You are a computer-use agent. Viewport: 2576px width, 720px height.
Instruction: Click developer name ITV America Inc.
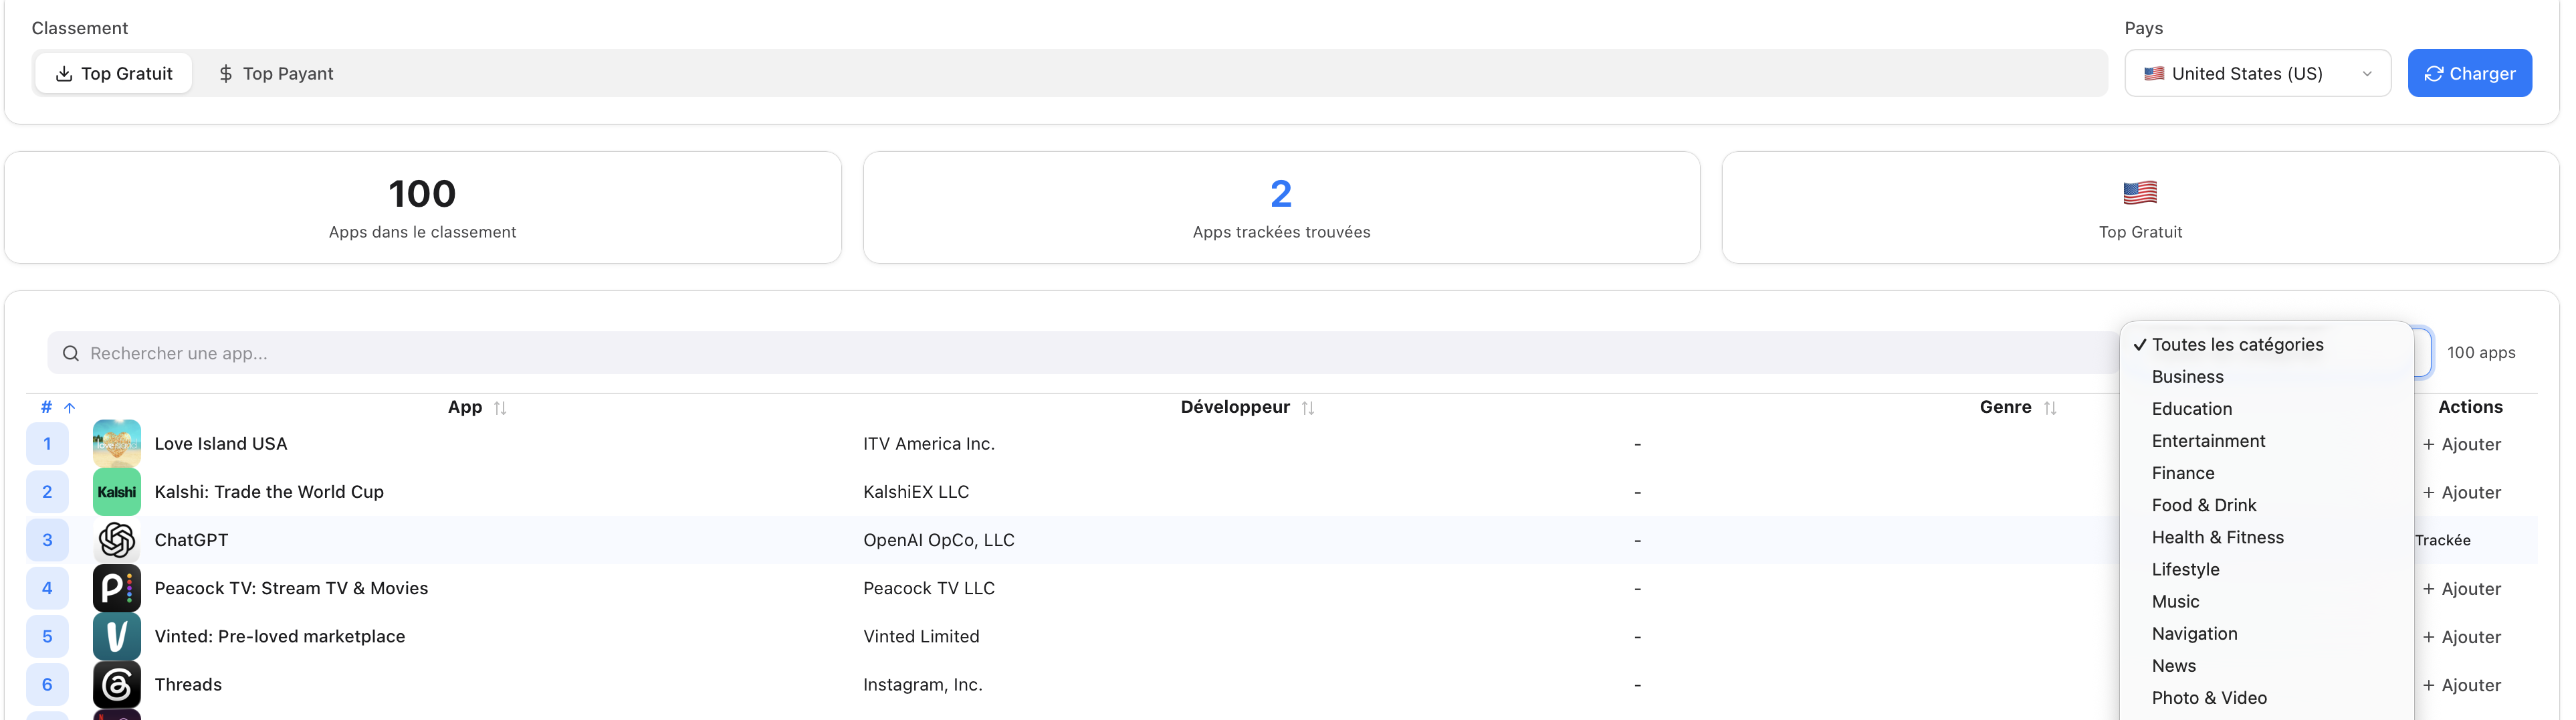[928, 444]
